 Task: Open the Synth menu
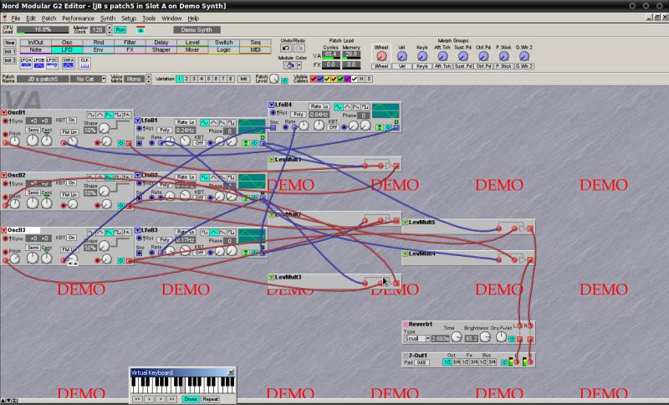pos(108,18)
